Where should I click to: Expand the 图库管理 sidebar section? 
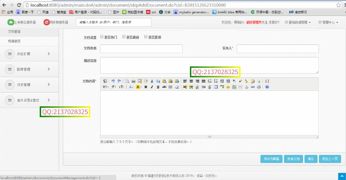tap(30, 69)
